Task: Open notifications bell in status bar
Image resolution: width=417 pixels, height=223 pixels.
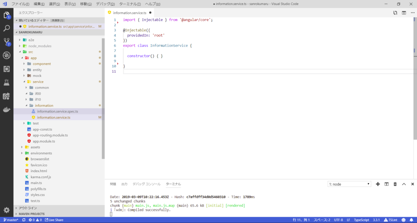Action: tap(411, 220)
